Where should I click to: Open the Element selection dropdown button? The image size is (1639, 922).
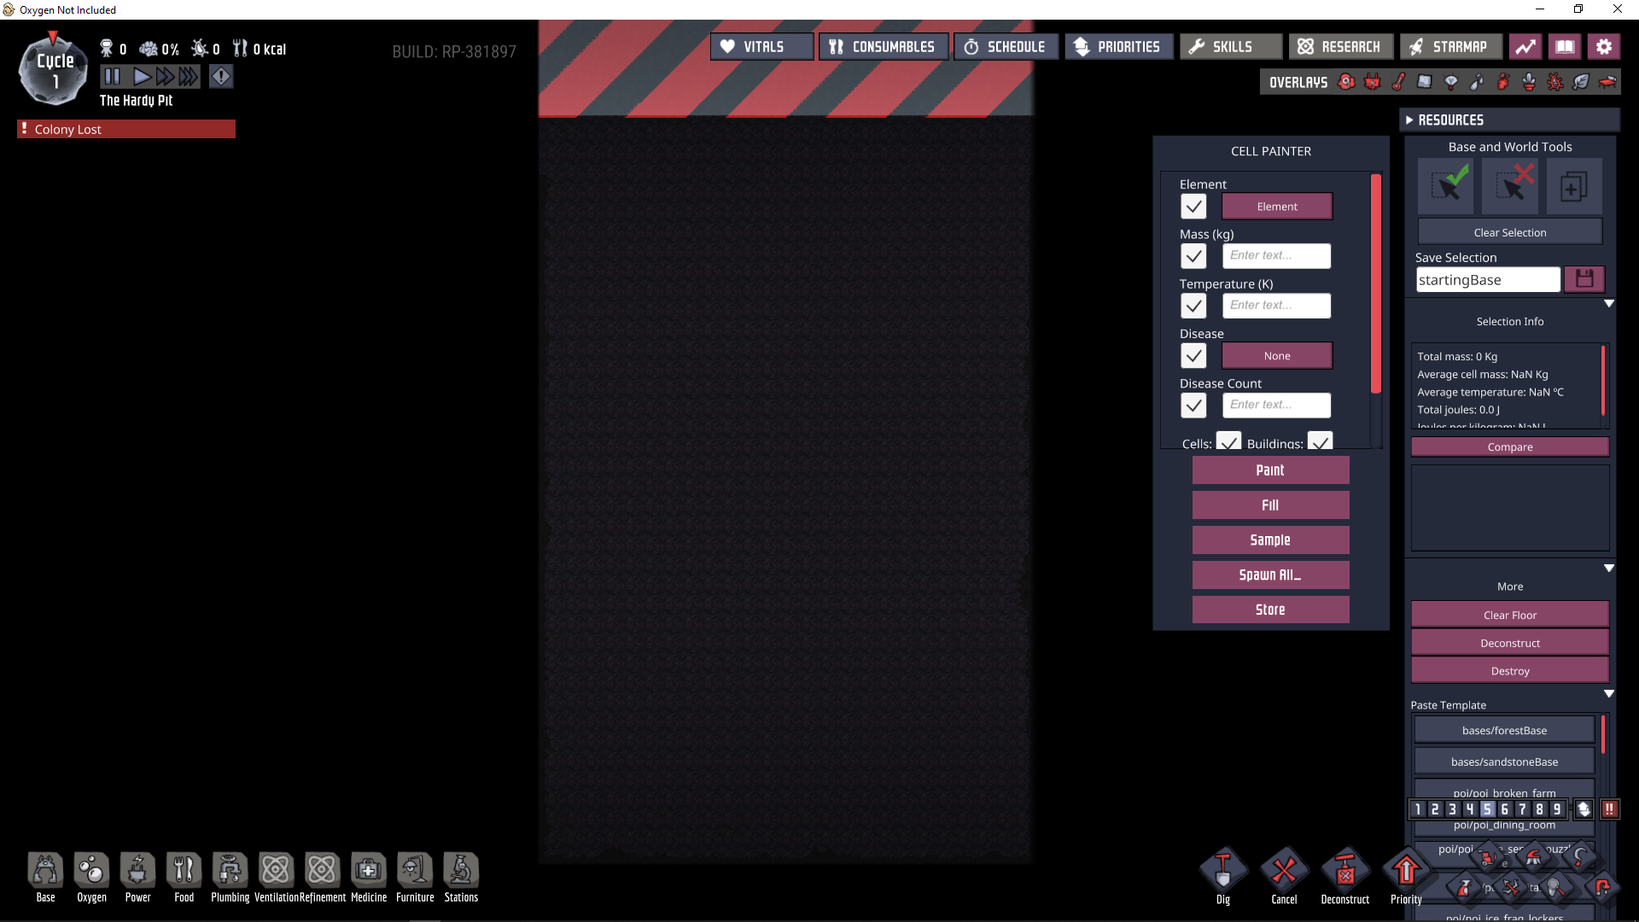(1276, 207)
